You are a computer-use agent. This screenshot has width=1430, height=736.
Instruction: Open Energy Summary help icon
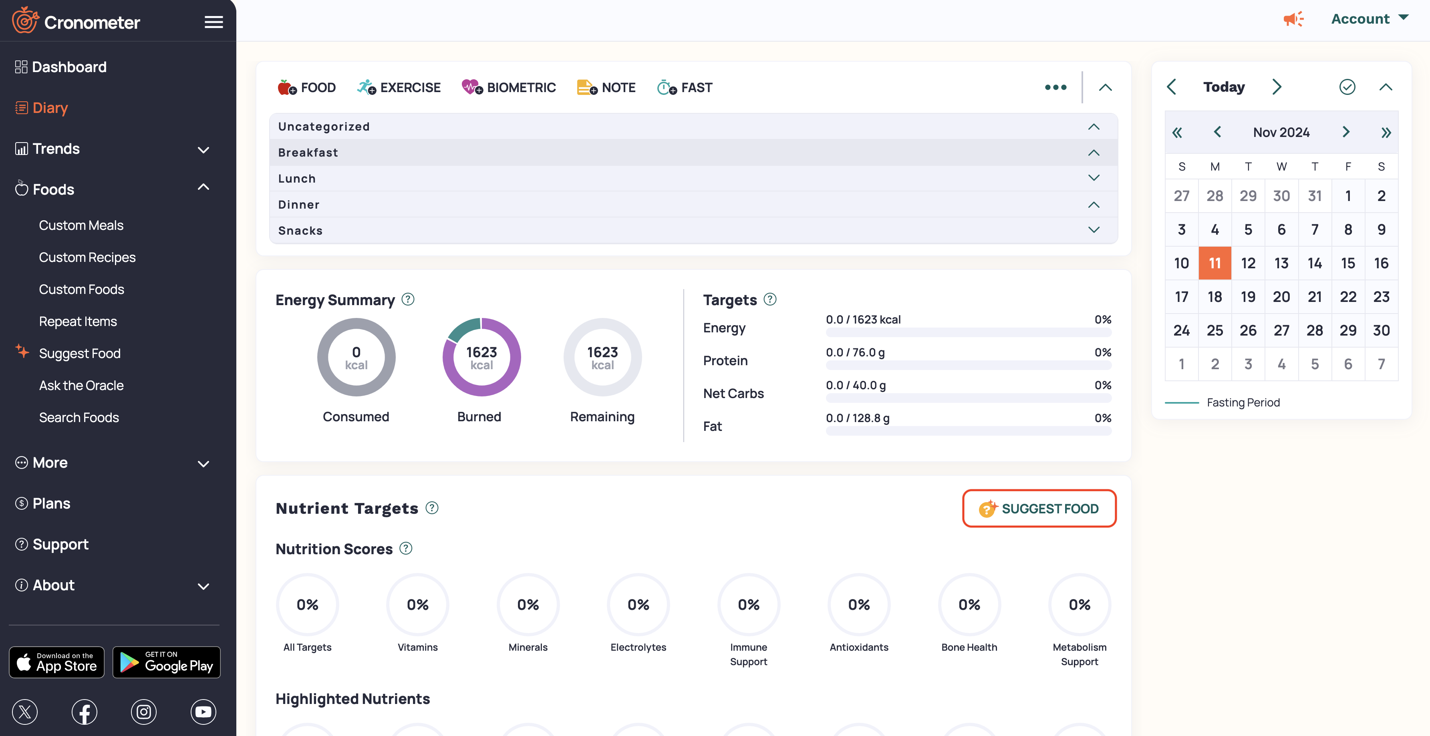[x=408, y=299]
